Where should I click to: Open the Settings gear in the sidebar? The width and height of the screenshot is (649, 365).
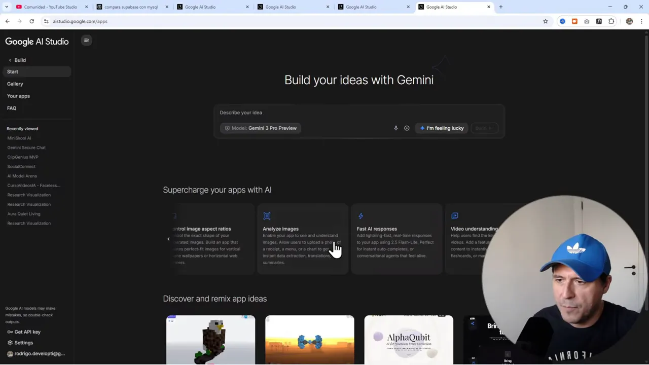23,343
